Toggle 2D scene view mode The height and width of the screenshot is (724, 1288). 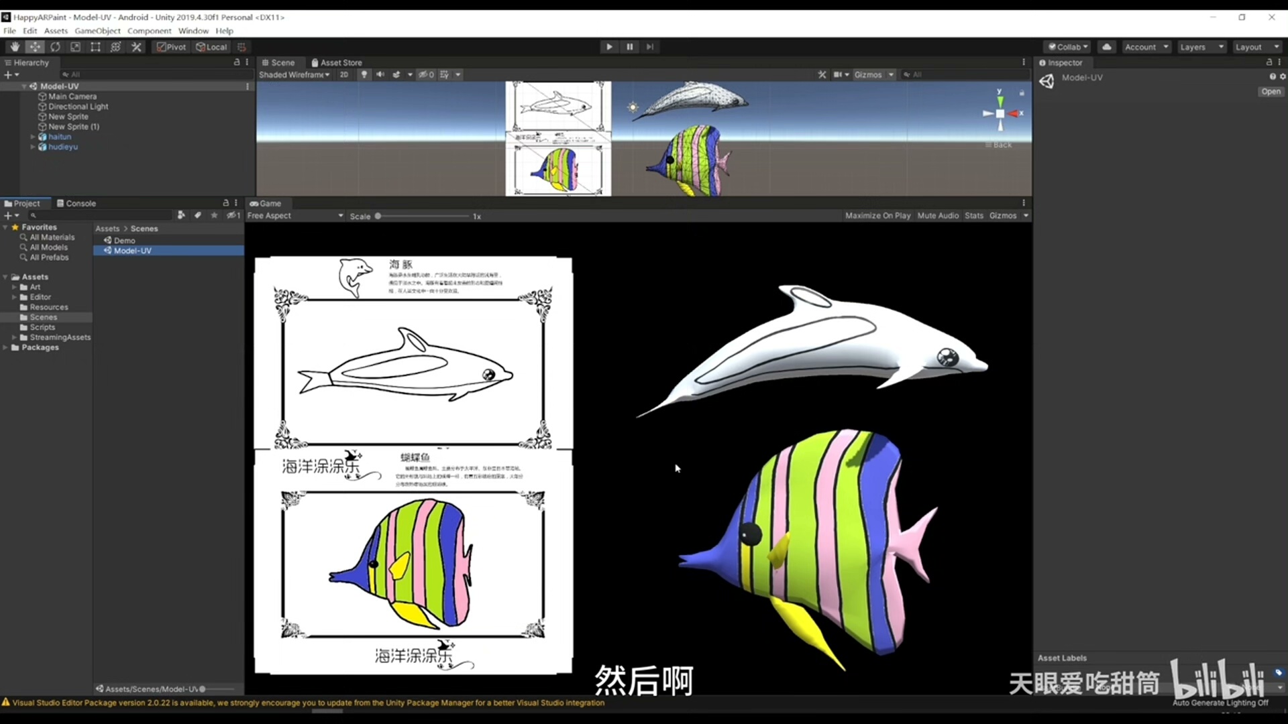344,74
